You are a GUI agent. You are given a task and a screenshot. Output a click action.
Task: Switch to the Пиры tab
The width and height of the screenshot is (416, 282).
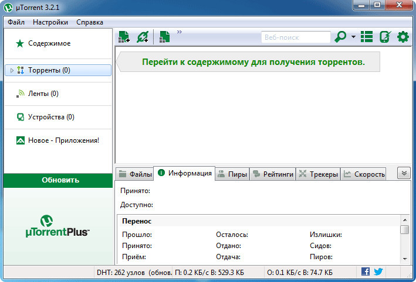click(232, 174)
